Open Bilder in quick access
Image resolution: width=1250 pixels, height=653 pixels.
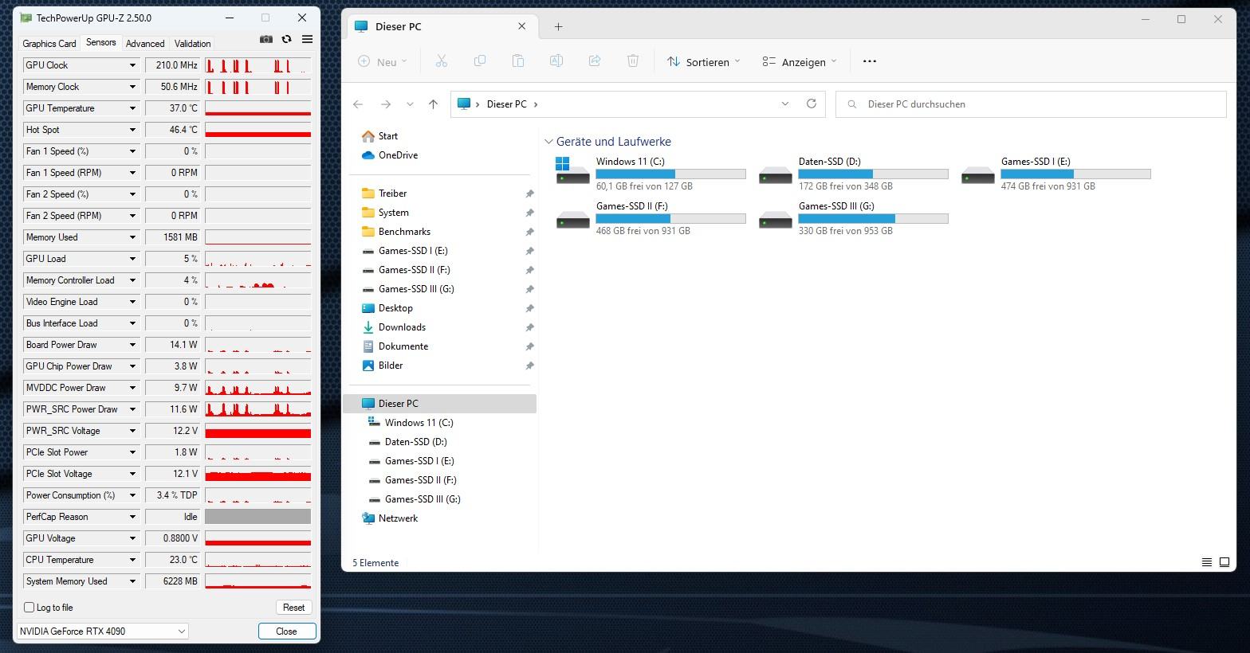click(x=382, y=366)
